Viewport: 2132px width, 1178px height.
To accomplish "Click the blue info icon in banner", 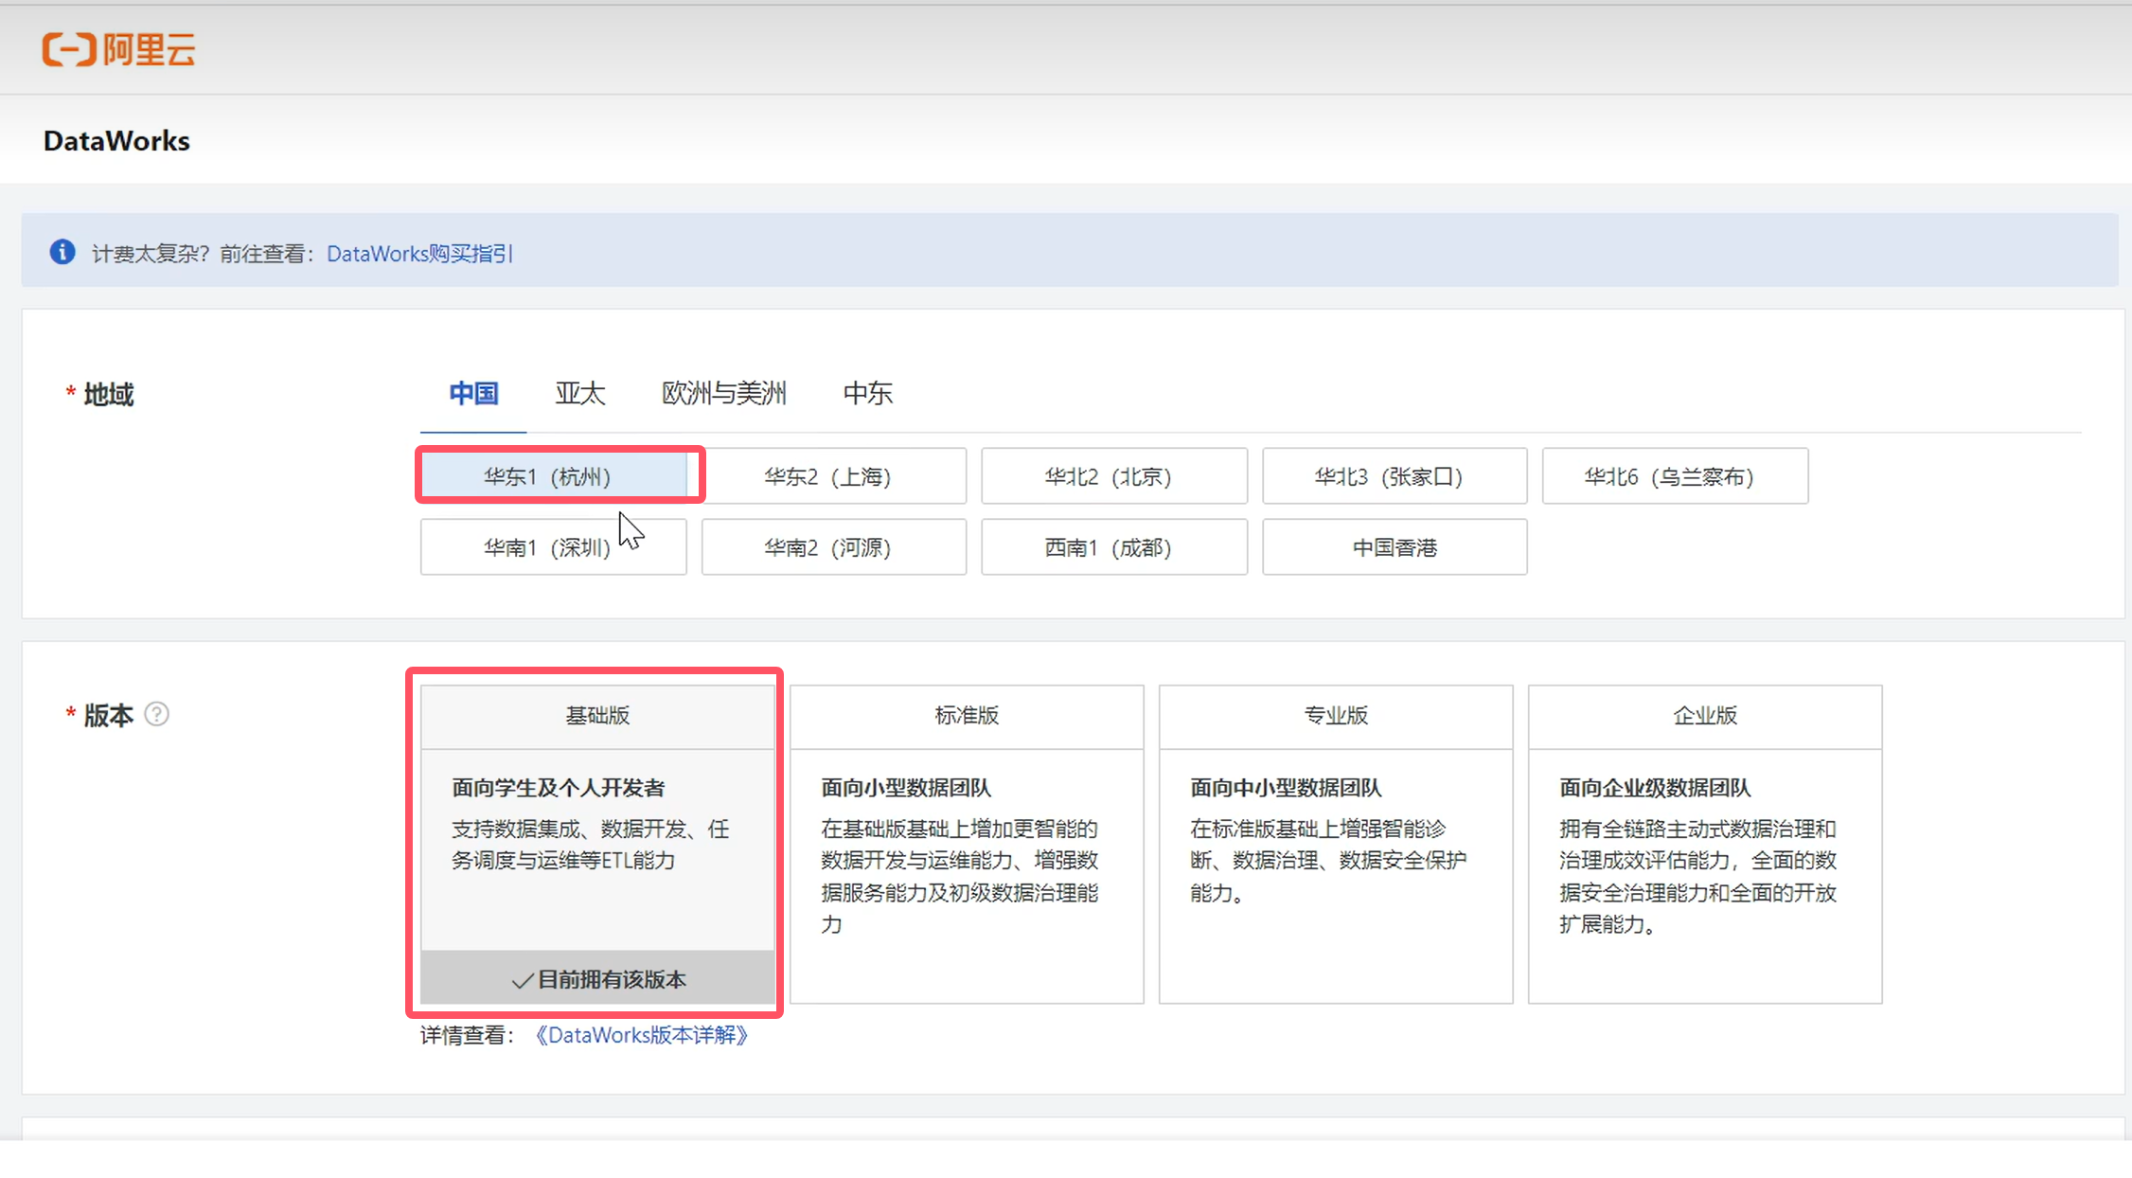I will tap(62, 252).
